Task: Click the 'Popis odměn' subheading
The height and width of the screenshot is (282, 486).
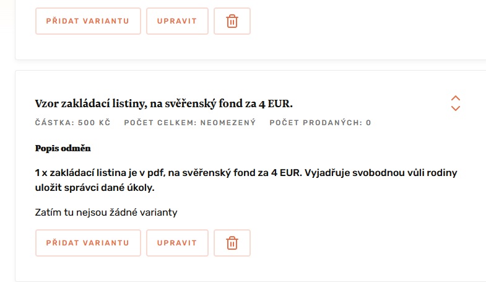Action: (63, 148)
